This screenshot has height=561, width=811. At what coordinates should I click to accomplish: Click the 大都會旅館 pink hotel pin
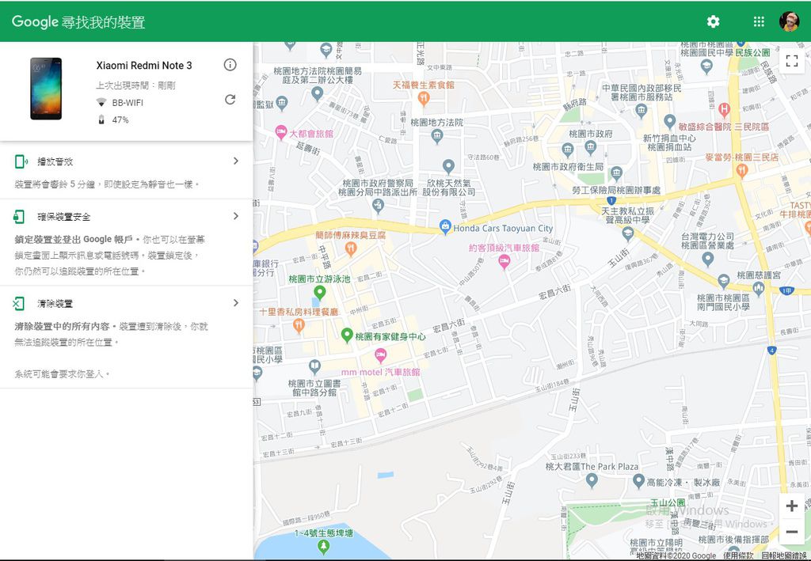(281, 132)
